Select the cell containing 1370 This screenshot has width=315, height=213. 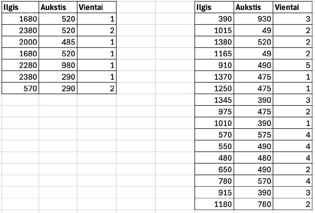pos(214,77)
